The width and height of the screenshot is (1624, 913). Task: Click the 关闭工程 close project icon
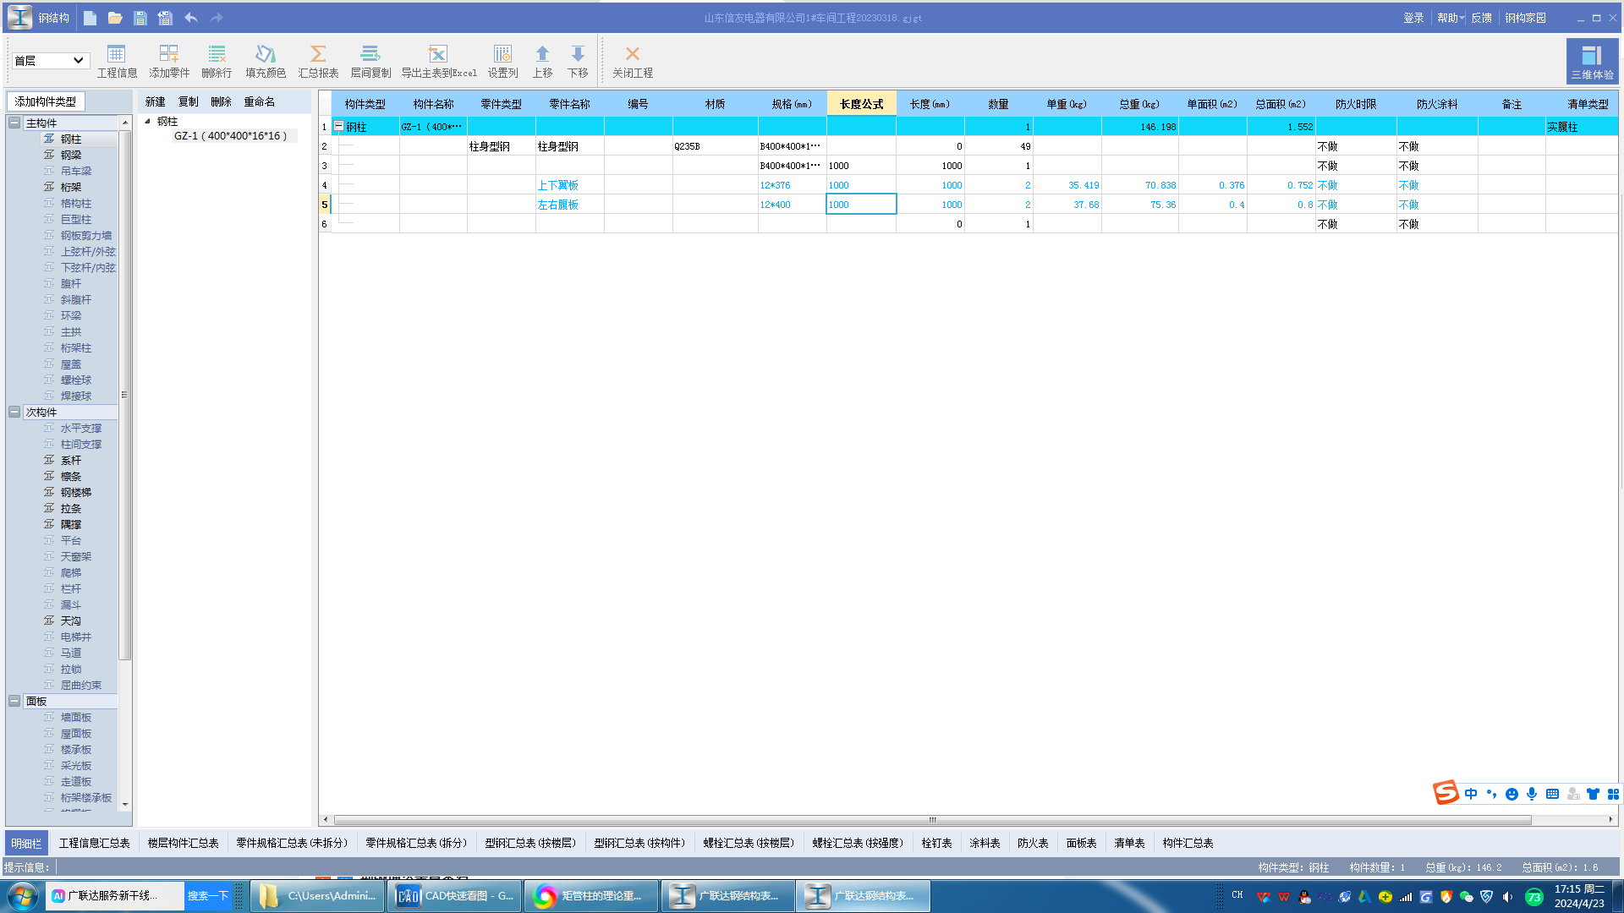tap(632, 62)
